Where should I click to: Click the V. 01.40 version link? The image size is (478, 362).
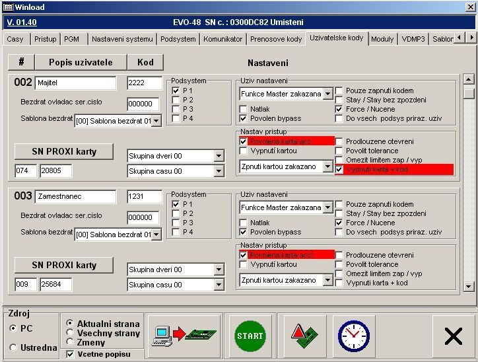22,22
